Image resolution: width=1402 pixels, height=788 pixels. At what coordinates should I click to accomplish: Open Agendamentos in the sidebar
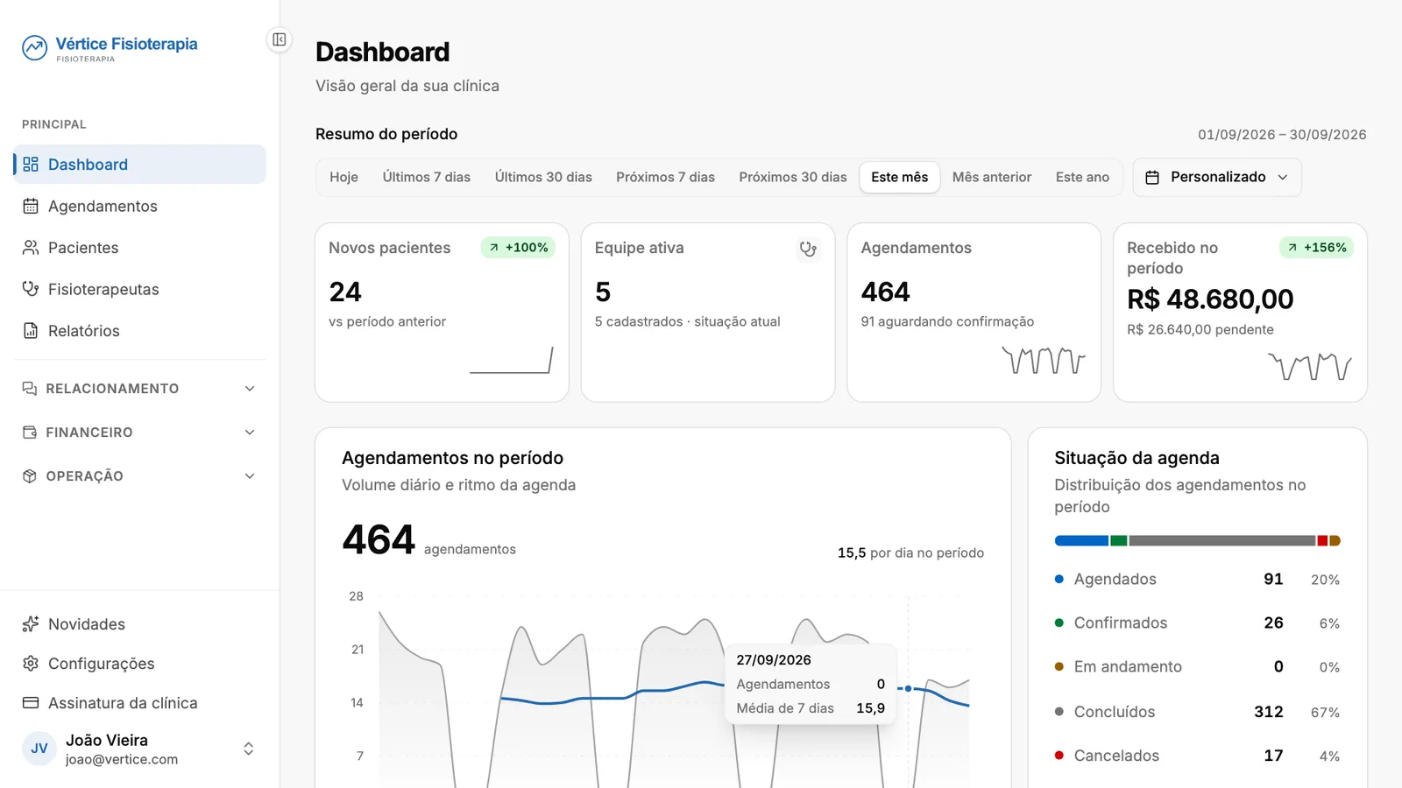(x=140, y=206)
